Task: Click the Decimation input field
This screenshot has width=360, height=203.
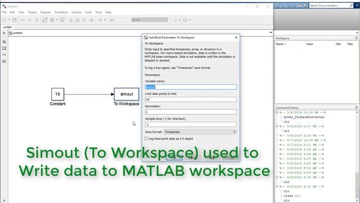Action: click(191, 112)
